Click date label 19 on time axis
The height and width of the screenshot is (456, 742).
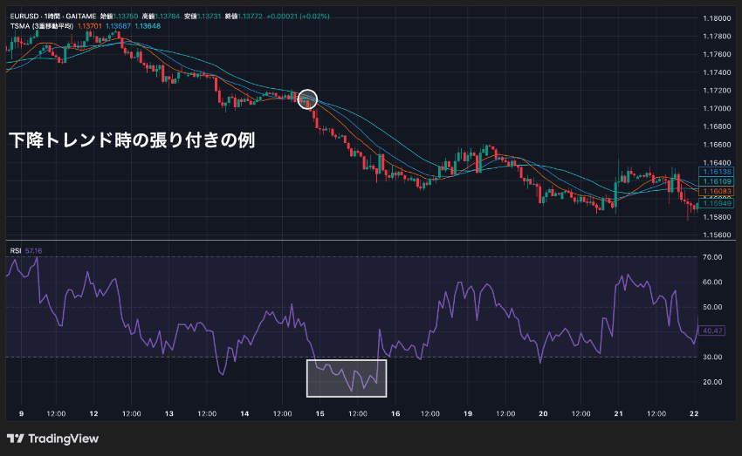(468, 413)
